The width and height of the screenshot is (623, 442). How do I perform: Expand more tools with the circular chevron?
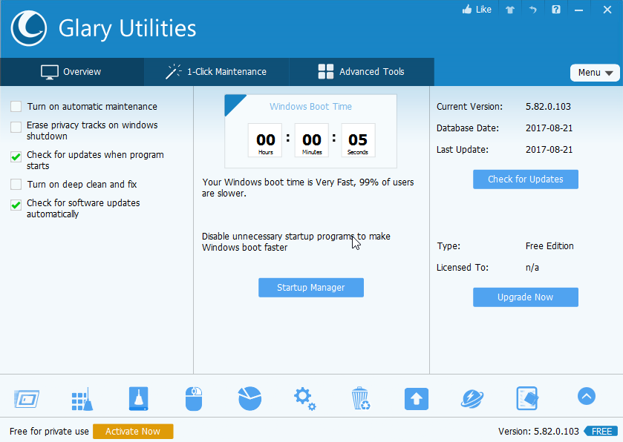[587, 396]
